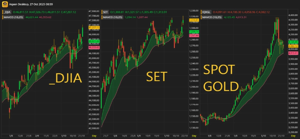Click the IQXGL symbol label
The height and width of the screenshot is (139, 300).
206,12
